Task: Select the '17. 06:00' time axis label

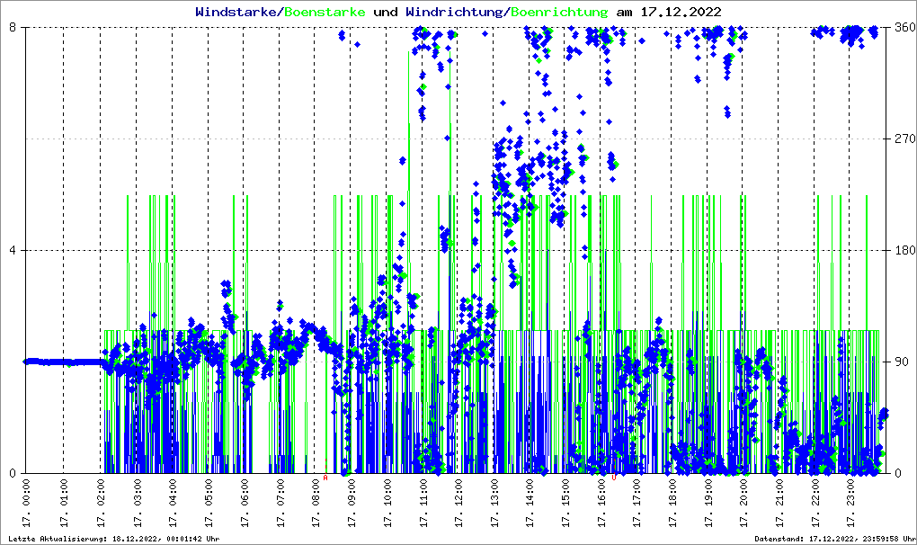Action: (x=244, y=505)
